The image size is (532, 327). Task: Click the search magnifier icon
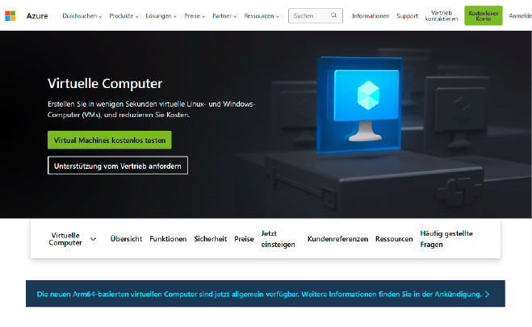334,15
